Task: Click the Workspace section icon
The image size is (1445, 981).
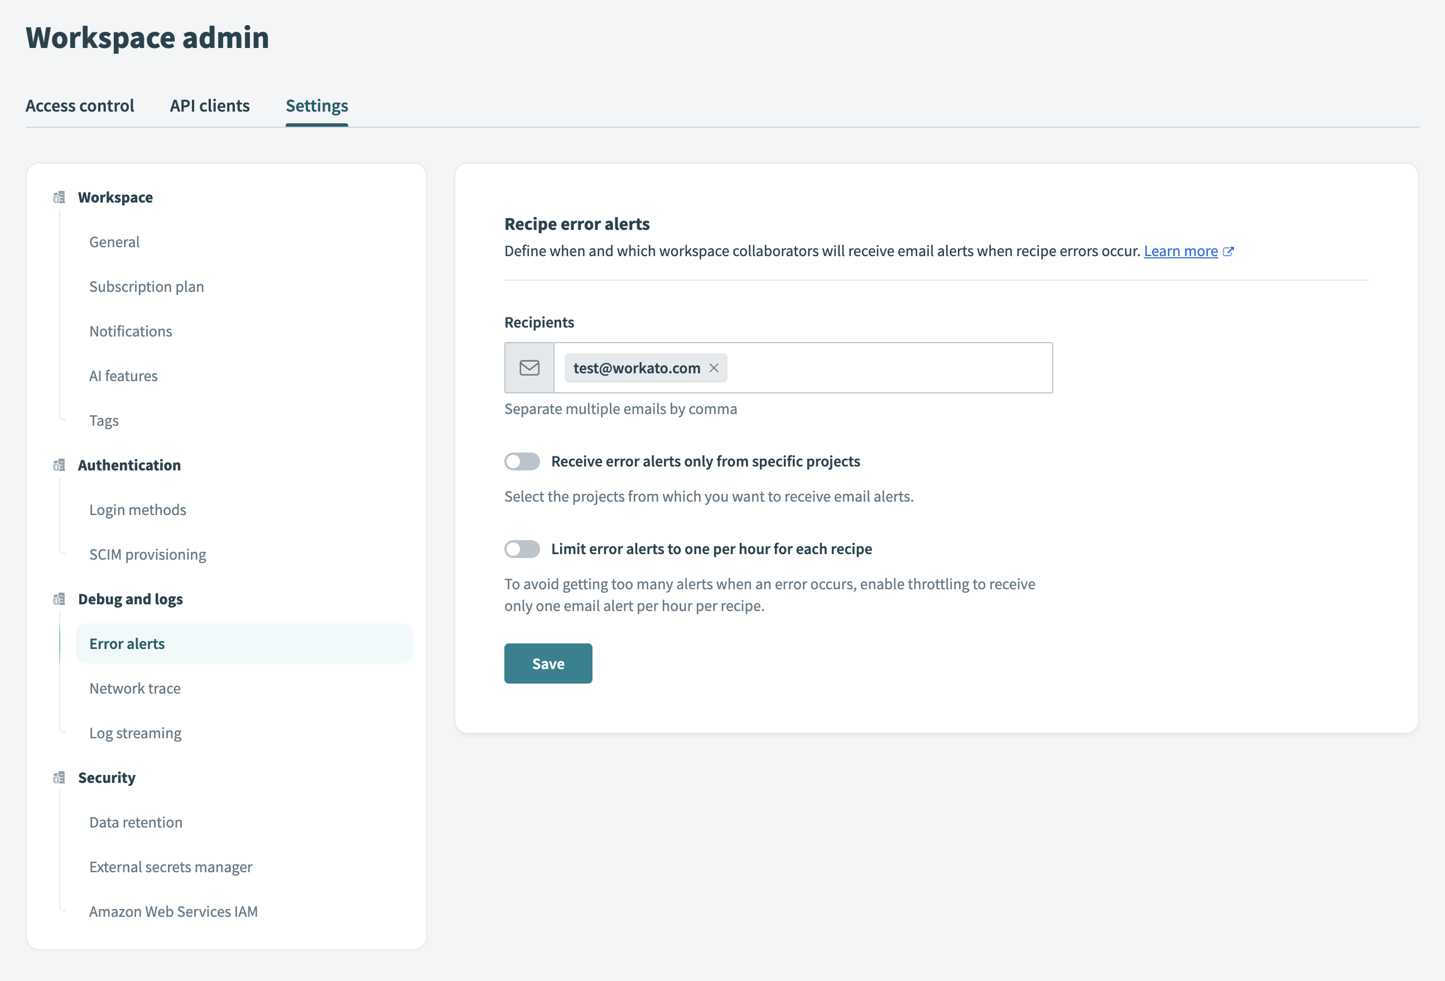Action: tap(59, 197)
